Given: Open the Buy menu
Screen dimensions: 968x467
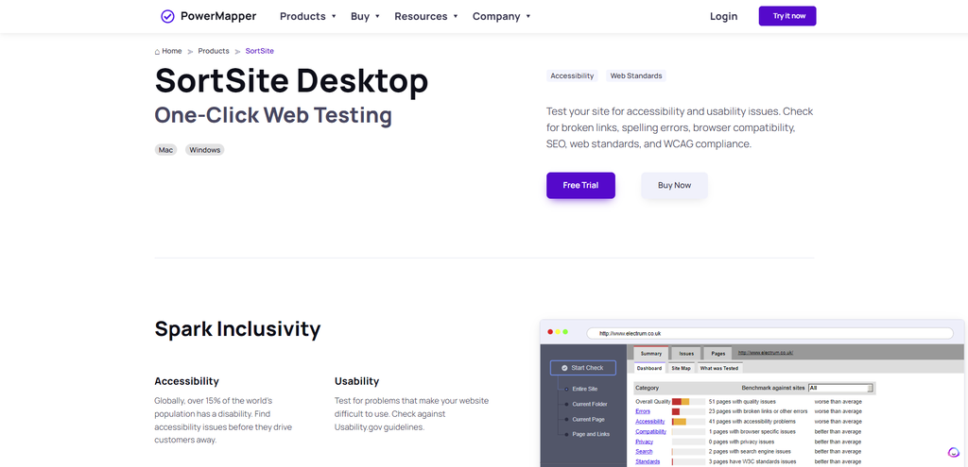Looking at the screenshot, I should 365,17.
